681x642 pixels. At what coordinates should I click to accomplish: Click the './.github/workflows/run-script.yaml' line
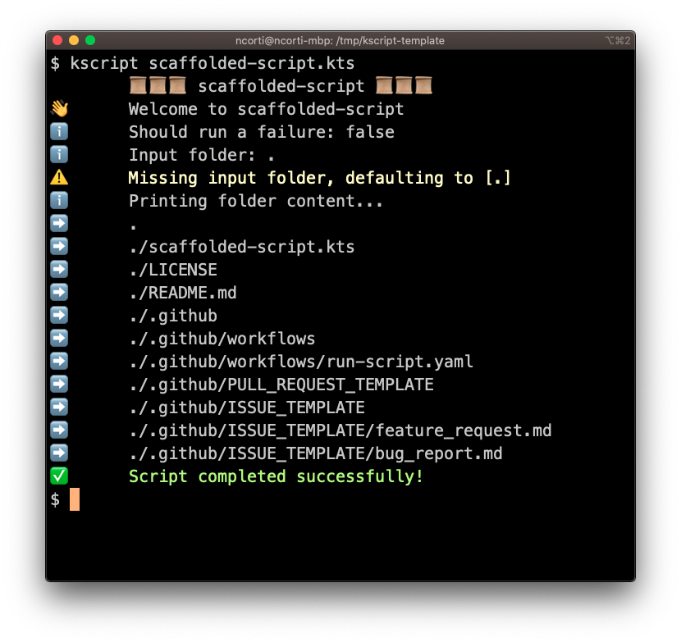(x=301, y=362)
